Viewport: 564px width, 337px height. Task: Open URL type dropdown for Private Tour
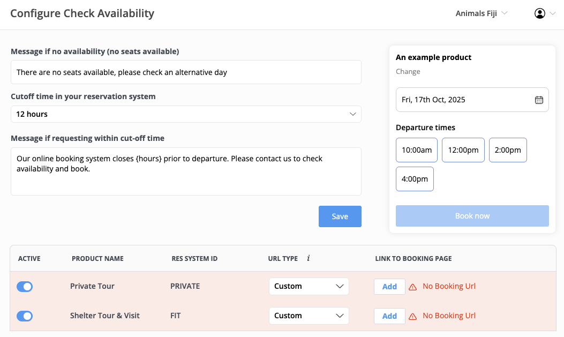tap(309, 287)
